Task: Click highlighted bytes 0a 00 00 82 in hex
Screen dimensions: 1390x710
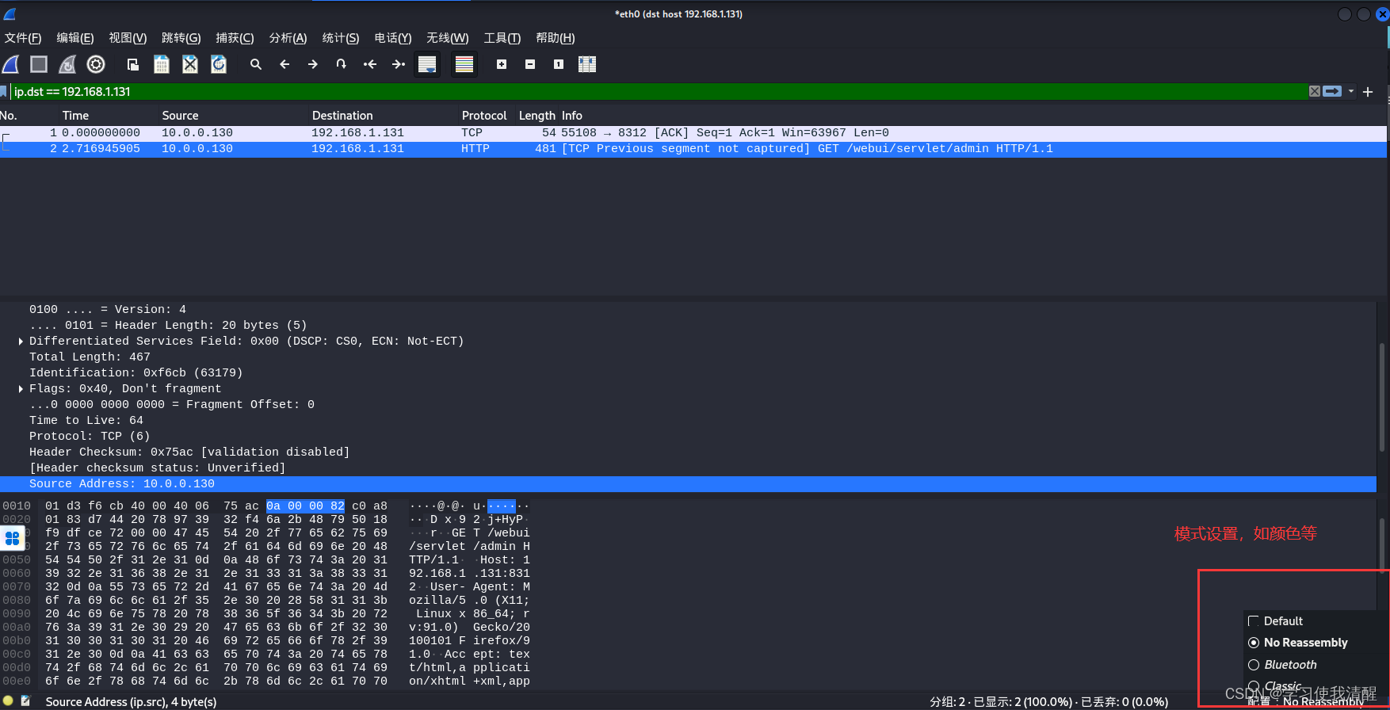Action: pyautogui.click(x=305, y=506)
